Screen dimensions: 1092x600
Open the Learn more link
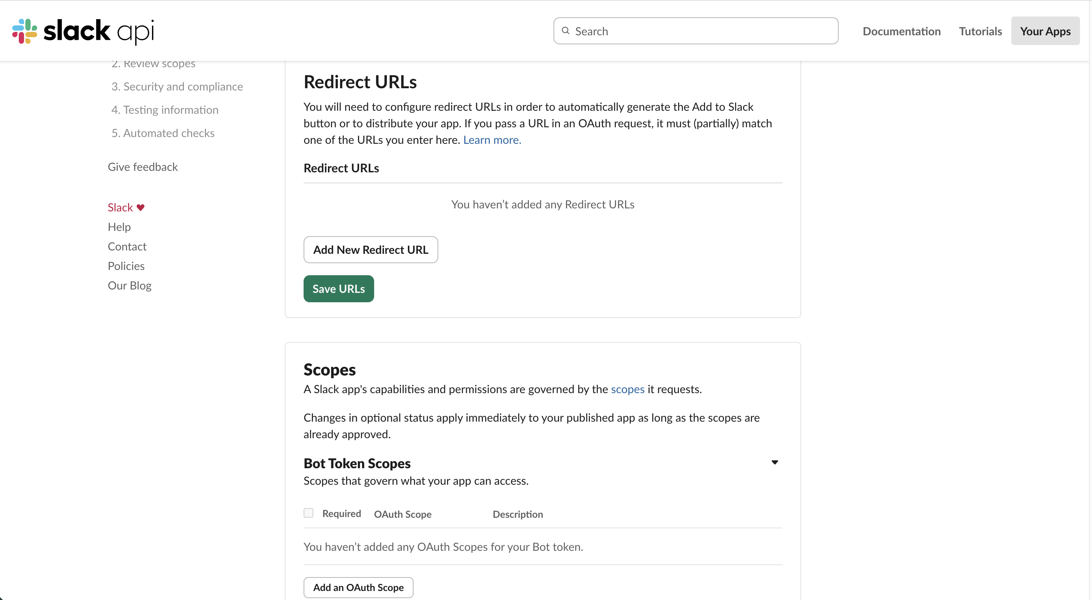[492, 140]
